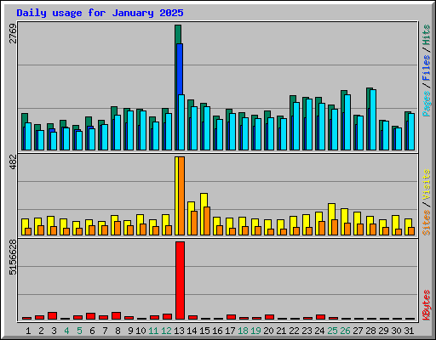Click the 'Sites' legend label
The width and height of the screenshot is (436, 340).
click(427, 223)
